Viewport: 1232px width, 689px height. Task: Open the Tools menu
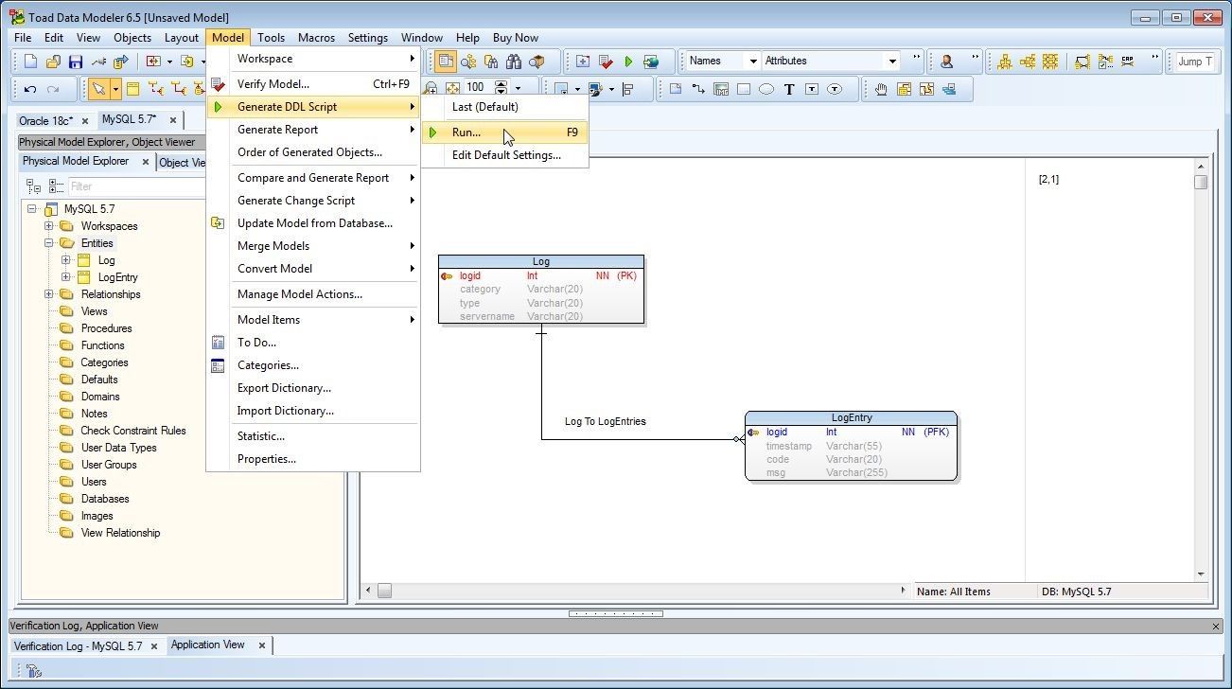tap(271, 38)
